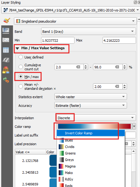
Task: Pick the Magma color ramp
Action: tap(91, 166)
